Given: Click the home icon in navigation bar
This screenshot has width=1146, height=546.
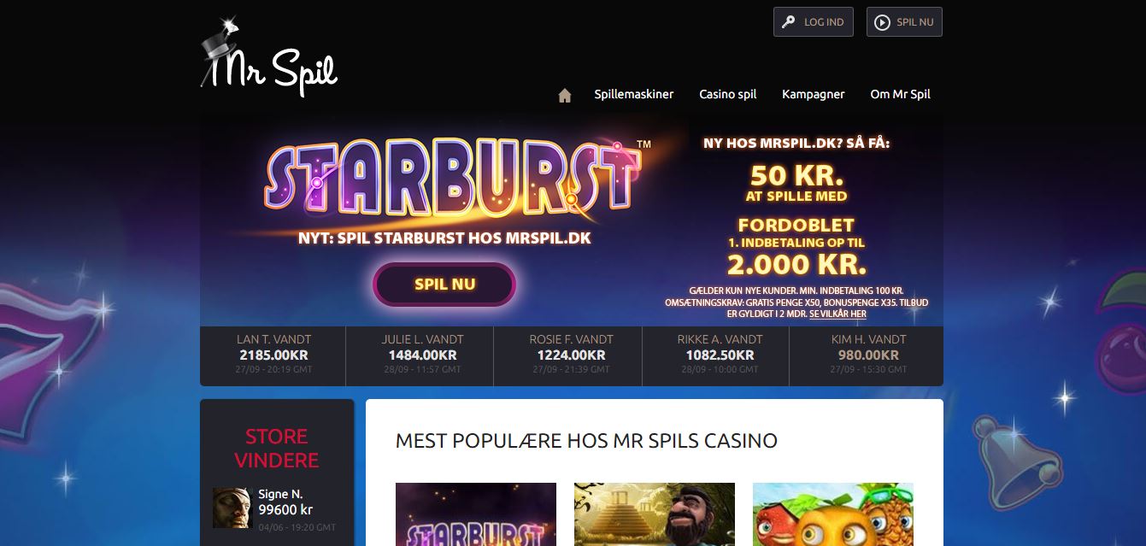Looking at the screenshot, I should click(x=564, y=95).
